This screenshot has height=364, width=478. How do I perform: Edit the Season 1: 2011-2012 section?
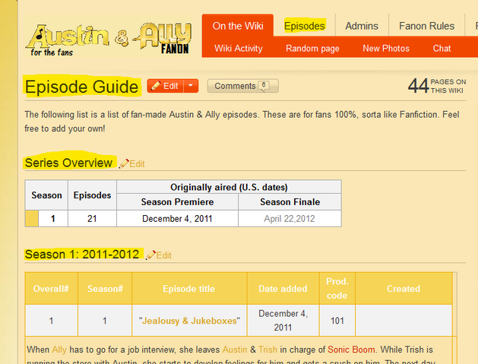[x=163, y=255]
